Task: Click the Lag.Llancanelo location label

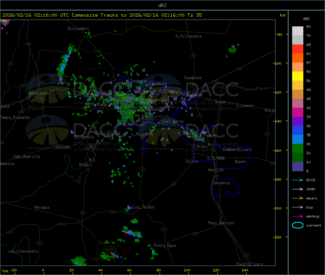Action: click(23, 251)
